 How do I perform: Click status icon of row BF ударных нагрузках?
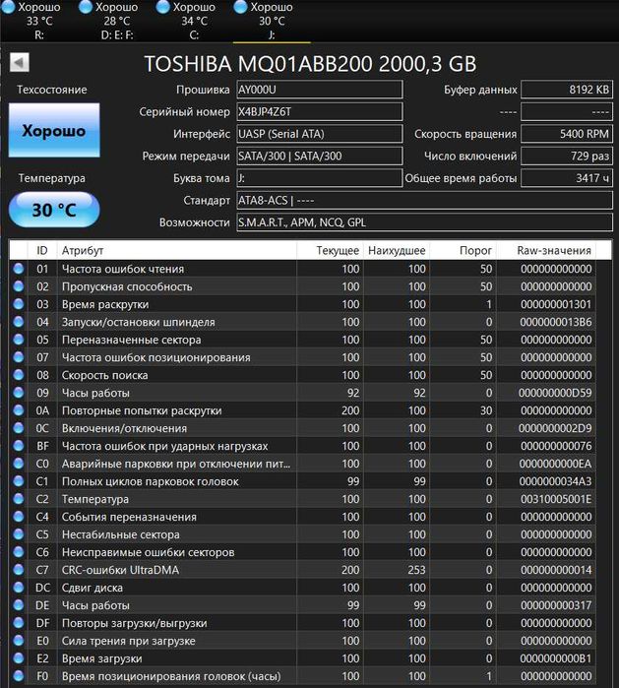[19, 445]
